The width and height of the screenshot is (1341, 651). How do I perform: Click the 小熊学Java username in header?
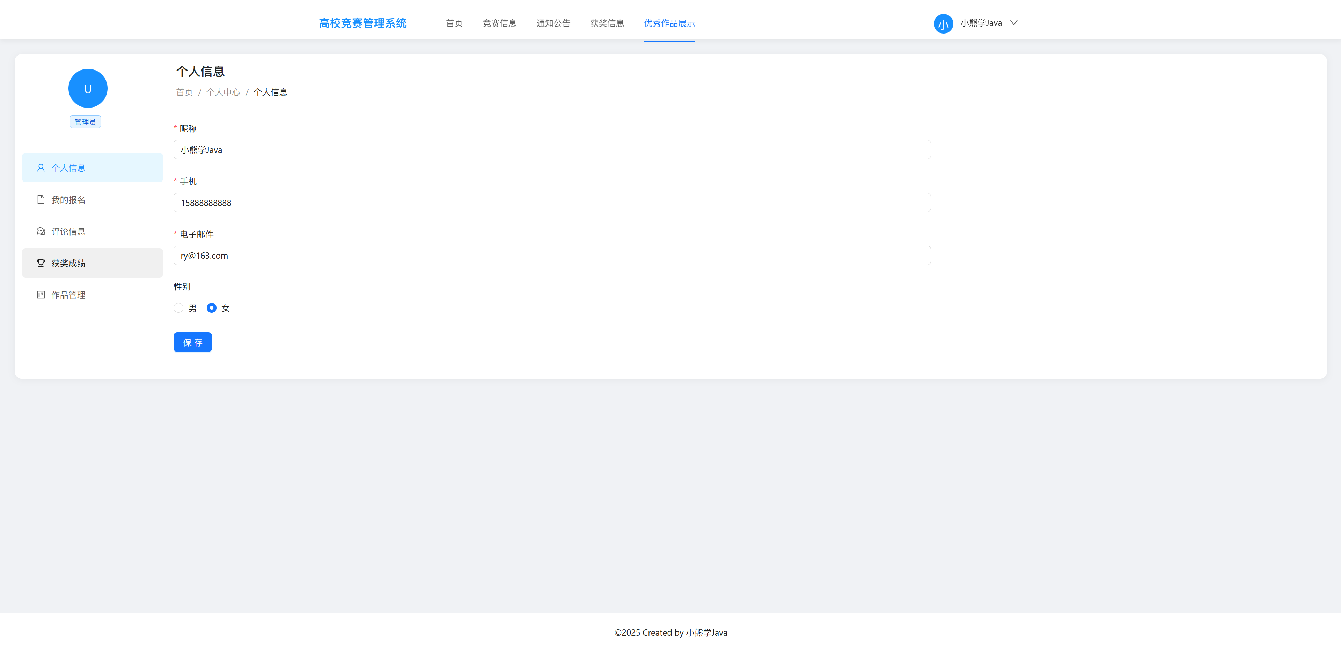click(x=981, y=23)
